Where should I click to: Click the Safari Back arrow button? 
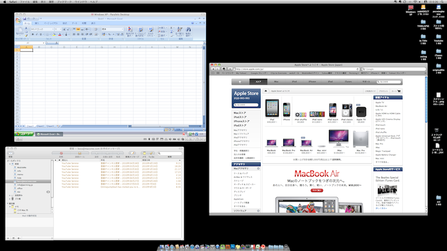click(213, 69)
